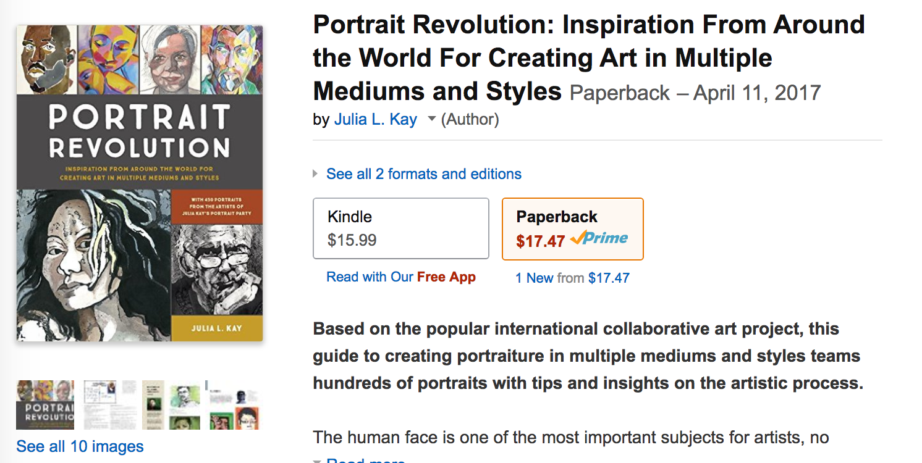922x463 pixels.
Task: Click the Prime logo icon
Action: [x=599, y=239]
